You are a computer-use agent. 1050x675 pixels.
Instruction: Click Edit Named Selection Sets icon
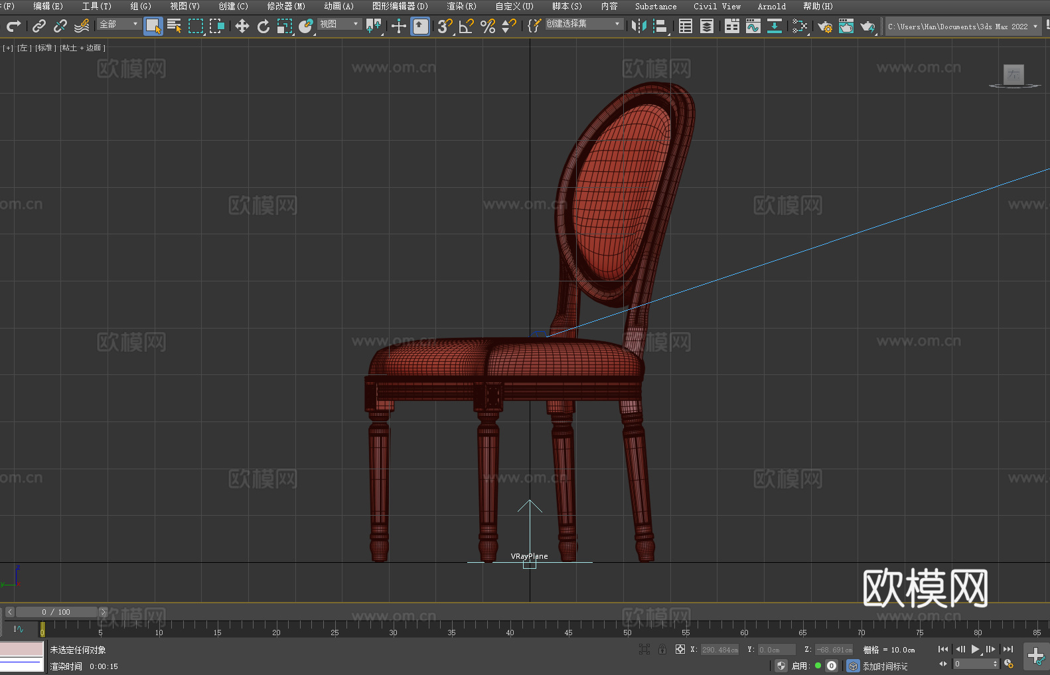pyautogui.click(x=534, y=26)
